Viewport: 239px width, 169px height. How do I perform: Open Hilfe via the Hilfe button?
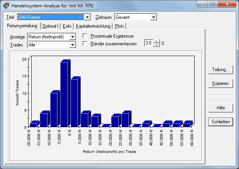click(220, 108)
